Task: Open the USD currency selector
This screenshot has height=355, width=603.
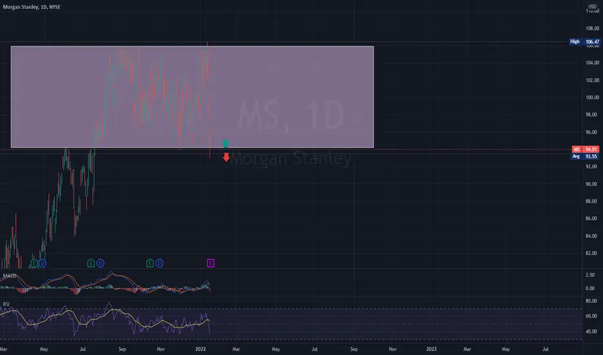Action: coord(592,6)
